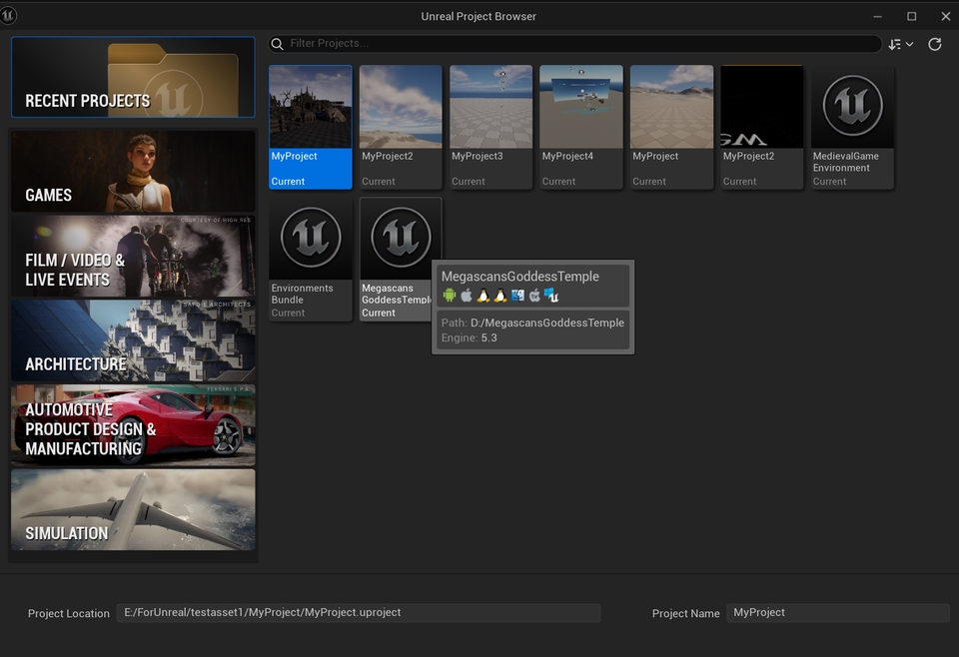959x657 pixels.
Task: Click the Unreal Engine logo in title bar
Action: [8, 15]
